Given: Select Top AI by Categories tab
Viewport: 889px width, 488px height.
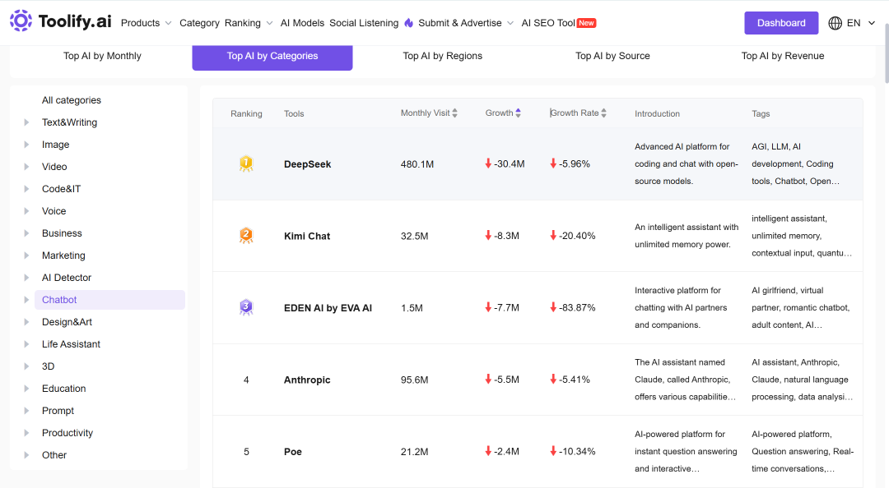Looking at the screenshot, I should 272,56.
